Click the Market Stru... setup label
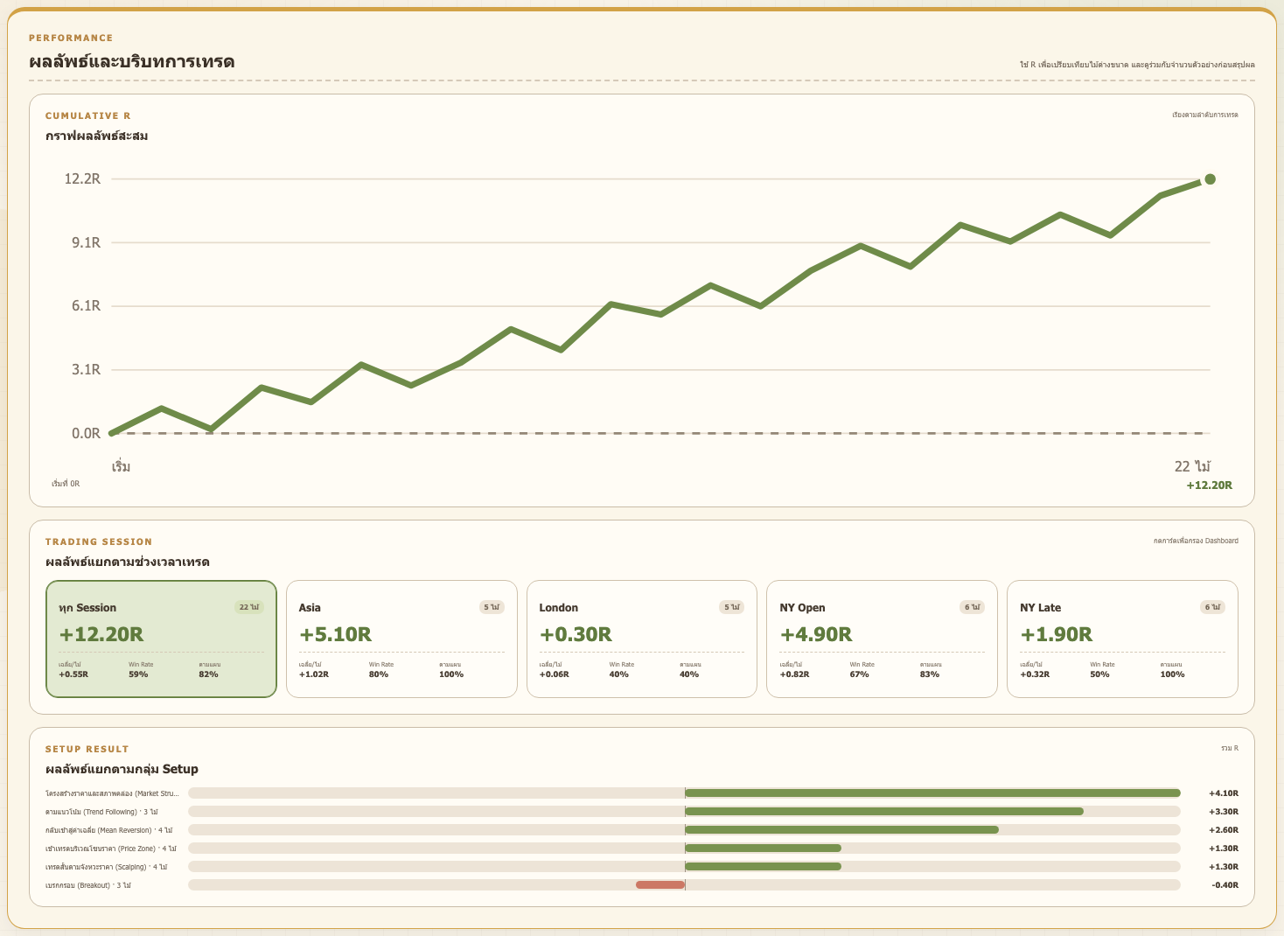The width and height of the screenshot is (1284, 936). (x=112, y=793)
